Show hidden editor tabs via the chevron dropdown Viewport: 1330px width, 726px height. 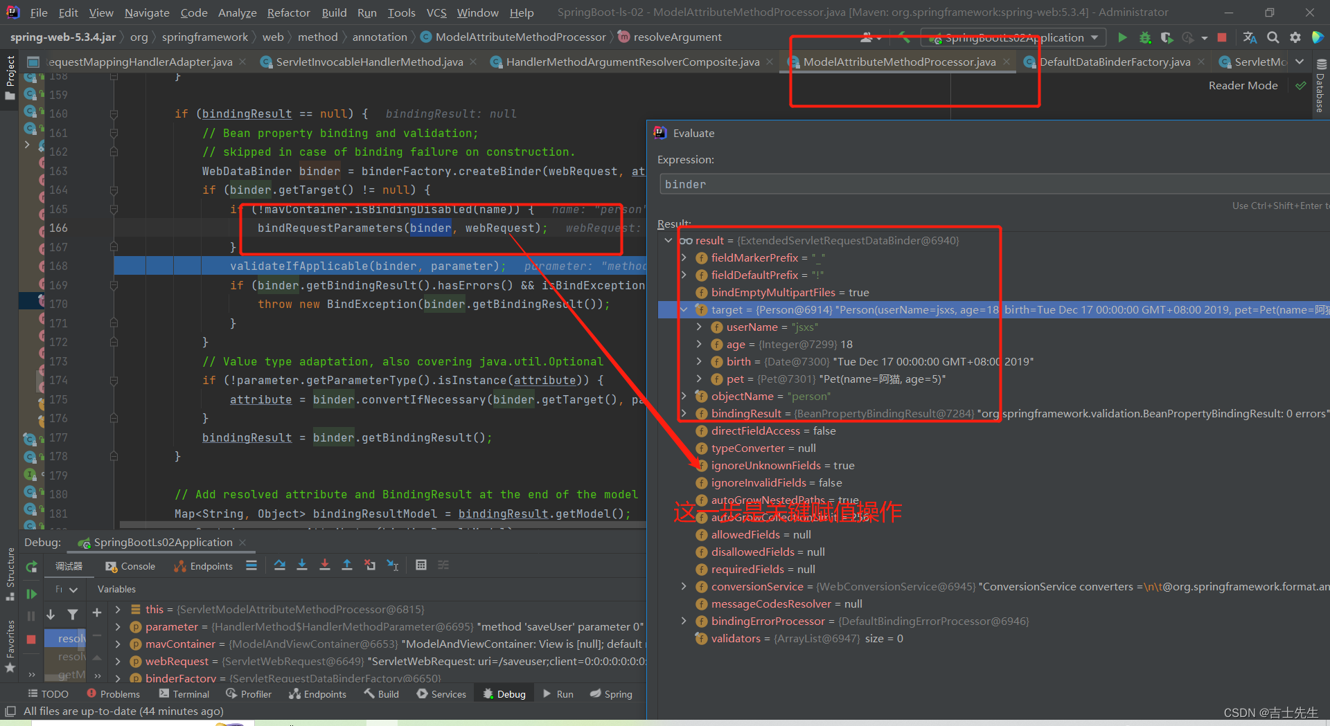(x=1300, y=62)
